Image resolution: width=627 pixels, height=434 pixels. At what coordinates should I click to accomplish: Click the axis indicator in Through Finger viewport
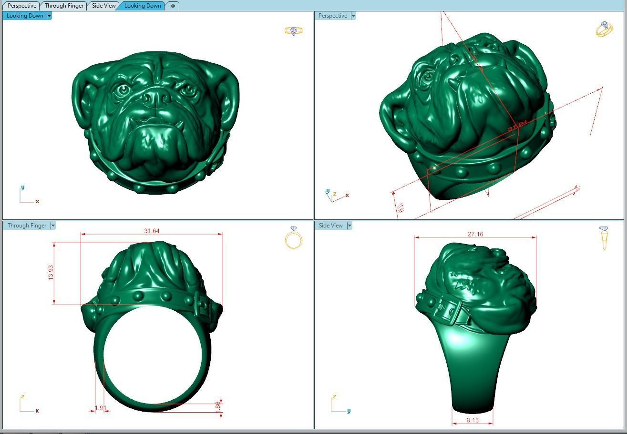pyautogui.click(x=29, y=404)
